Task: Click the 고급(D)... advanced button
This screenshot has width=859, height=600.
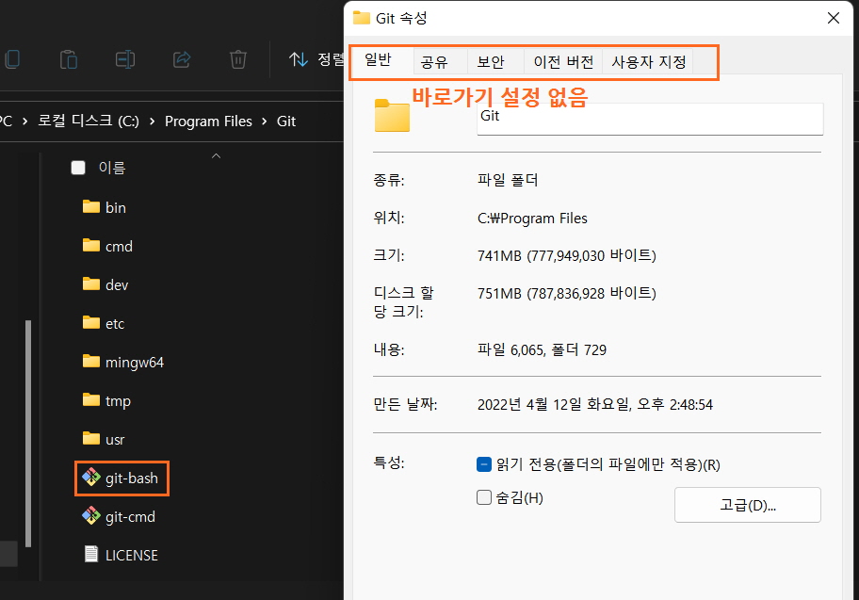Action: [x=748, y=505]
